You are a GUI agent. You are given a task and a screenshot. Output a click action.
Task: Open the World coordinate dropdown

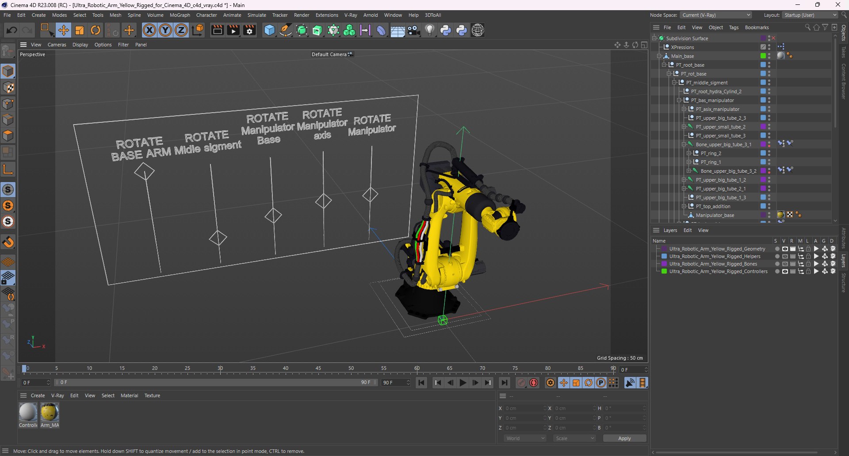(525, 438)
